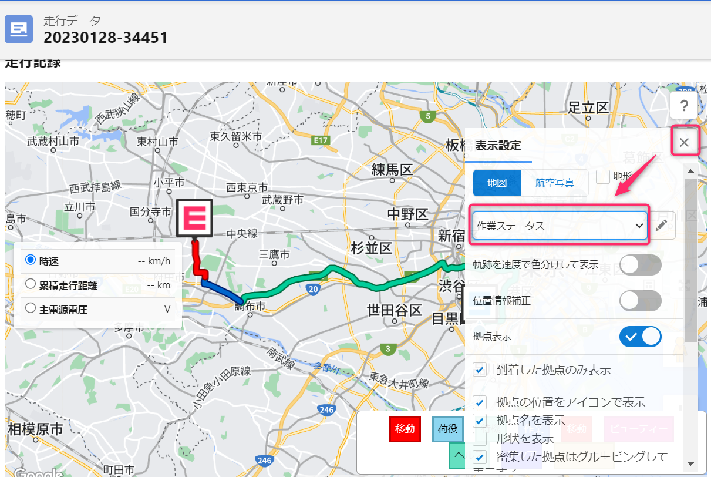Click the 杉並区 map label
Screen dimensions: 711x477
370,247
